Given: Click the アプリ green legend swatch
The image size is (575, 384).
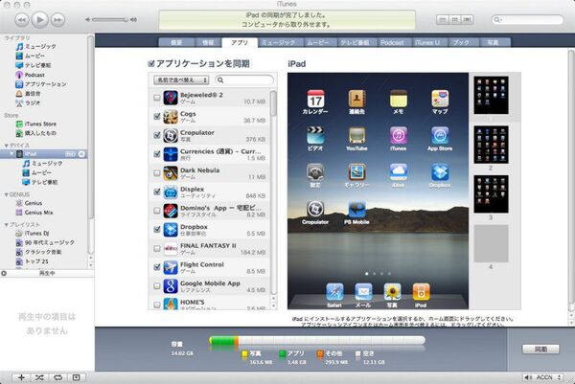Looking at the screenshot, I should pos(283,353).
